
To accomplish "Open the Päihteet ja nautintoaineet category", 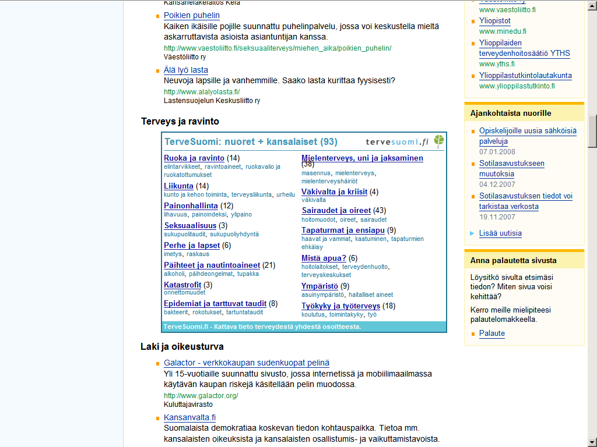I will [x=212, y=265].
